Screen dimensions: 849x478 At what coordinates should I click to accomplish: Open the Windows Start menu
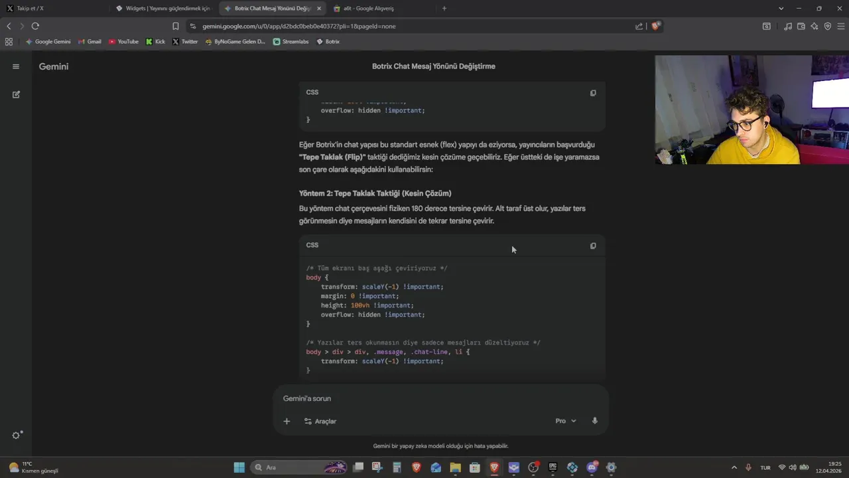click(239, 467)
